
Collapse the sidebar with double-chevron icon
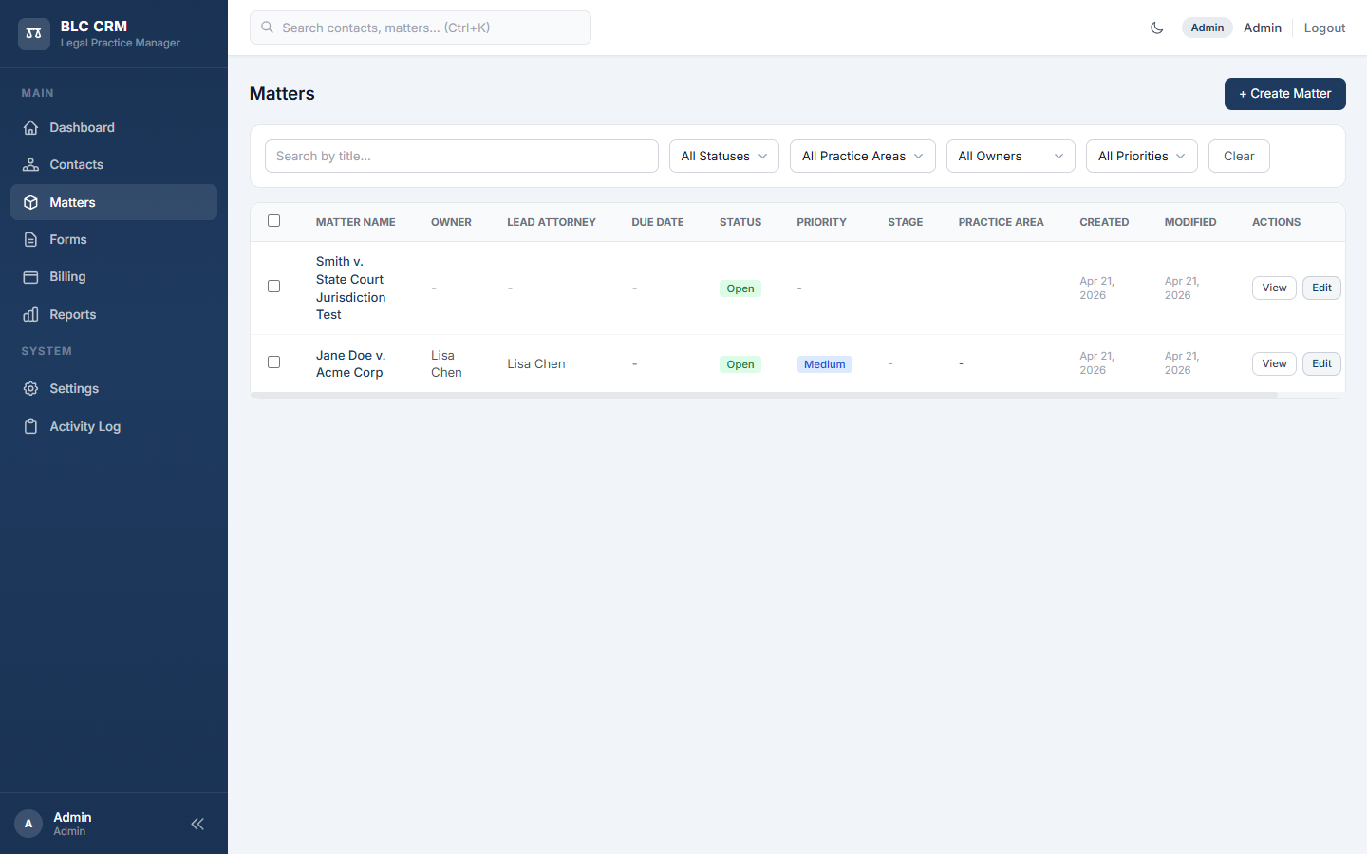click(x=197, y=824)
